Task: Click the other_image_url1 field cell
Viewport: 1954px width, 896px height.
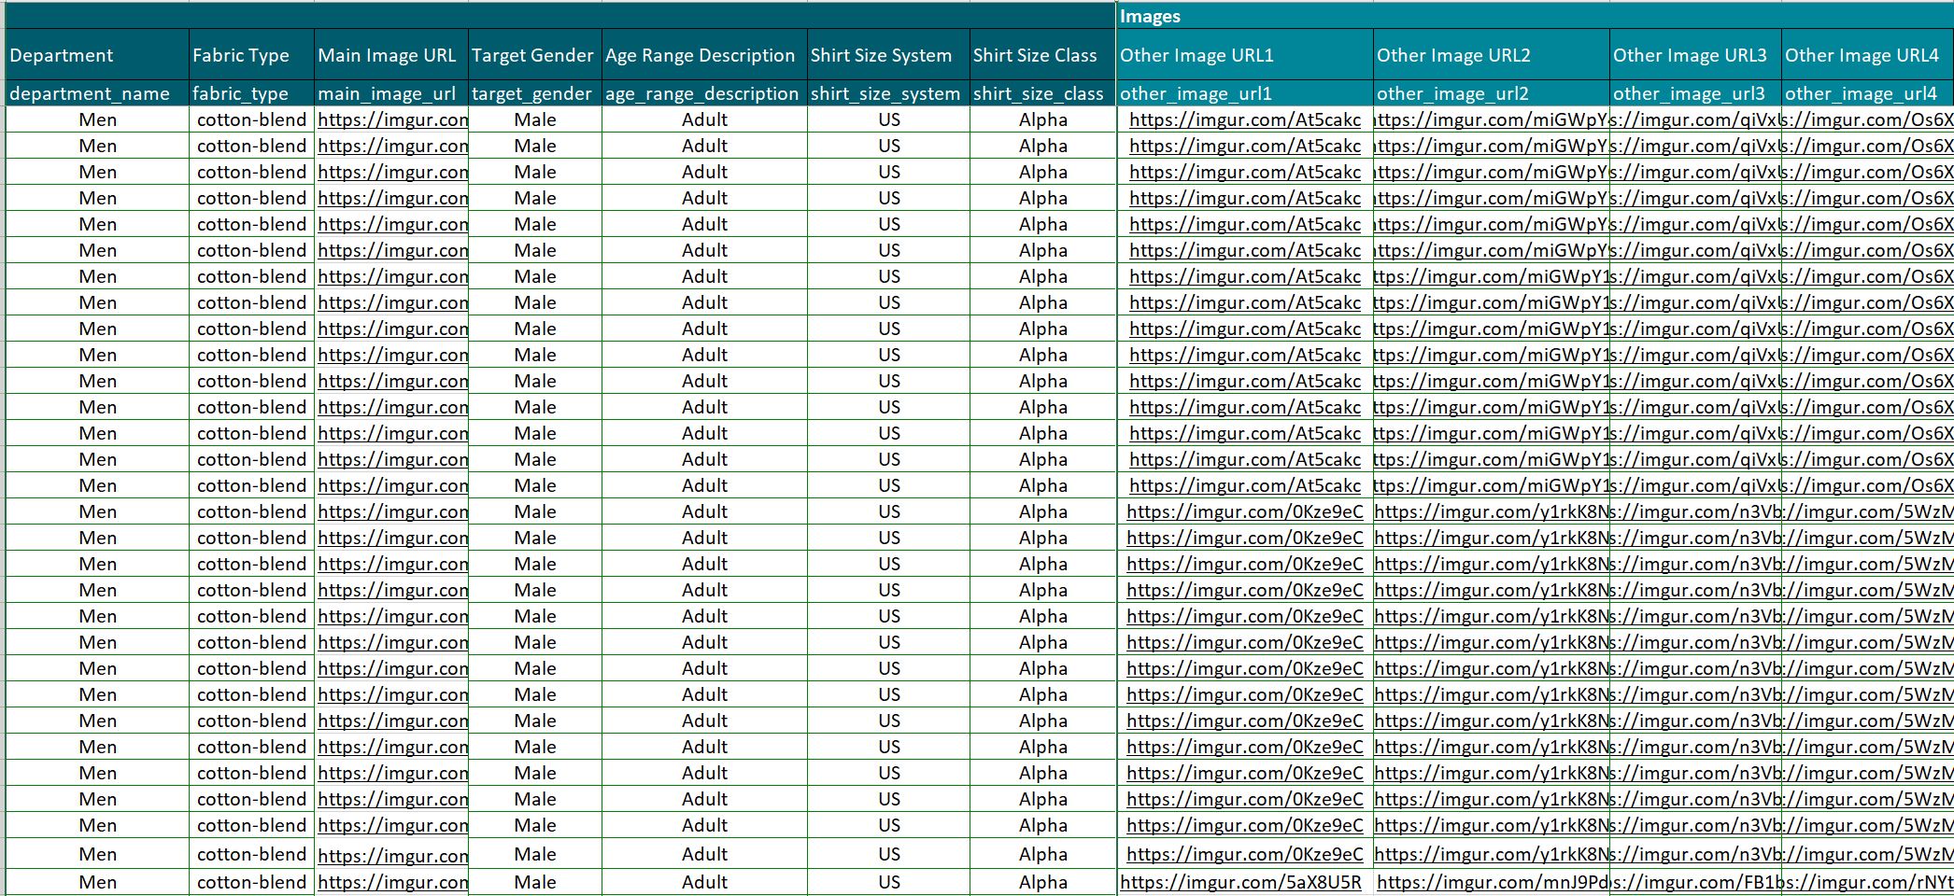Action: pos(1245,93)
